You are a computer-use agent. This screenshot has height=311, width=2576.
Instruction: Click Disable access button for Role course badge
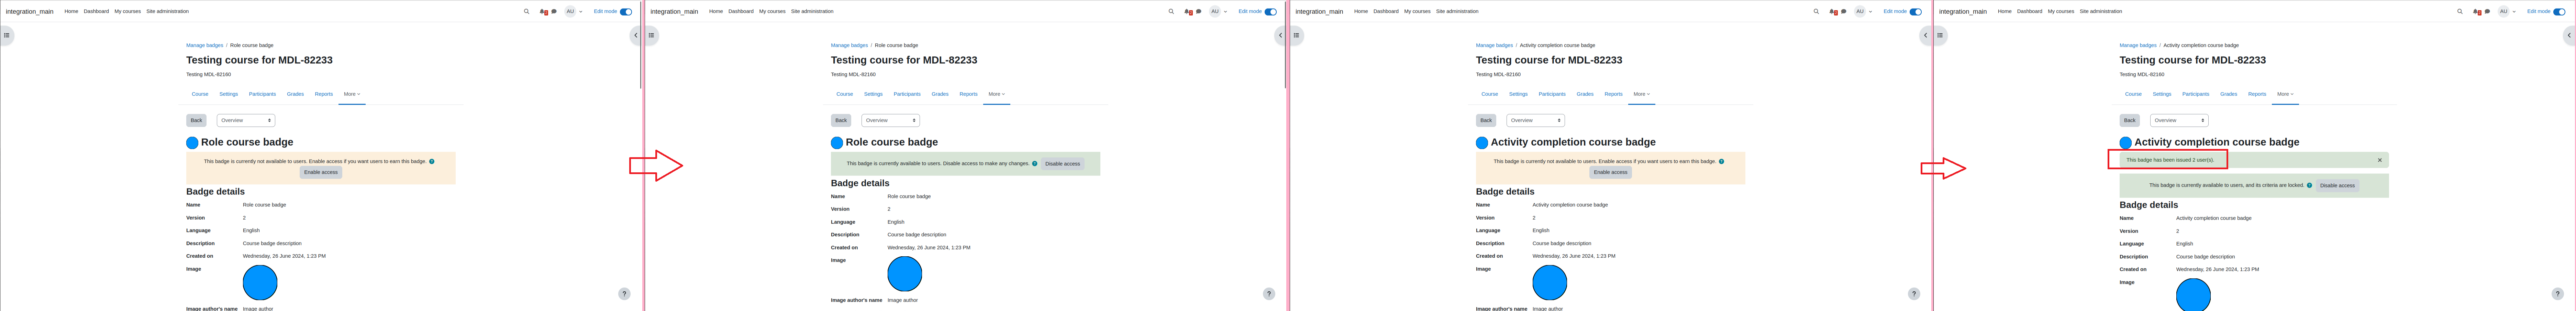(x=1063, y=164)
